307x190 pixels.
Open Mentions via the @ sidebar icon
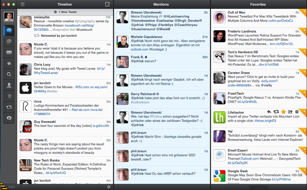click(x=9, y=41)
